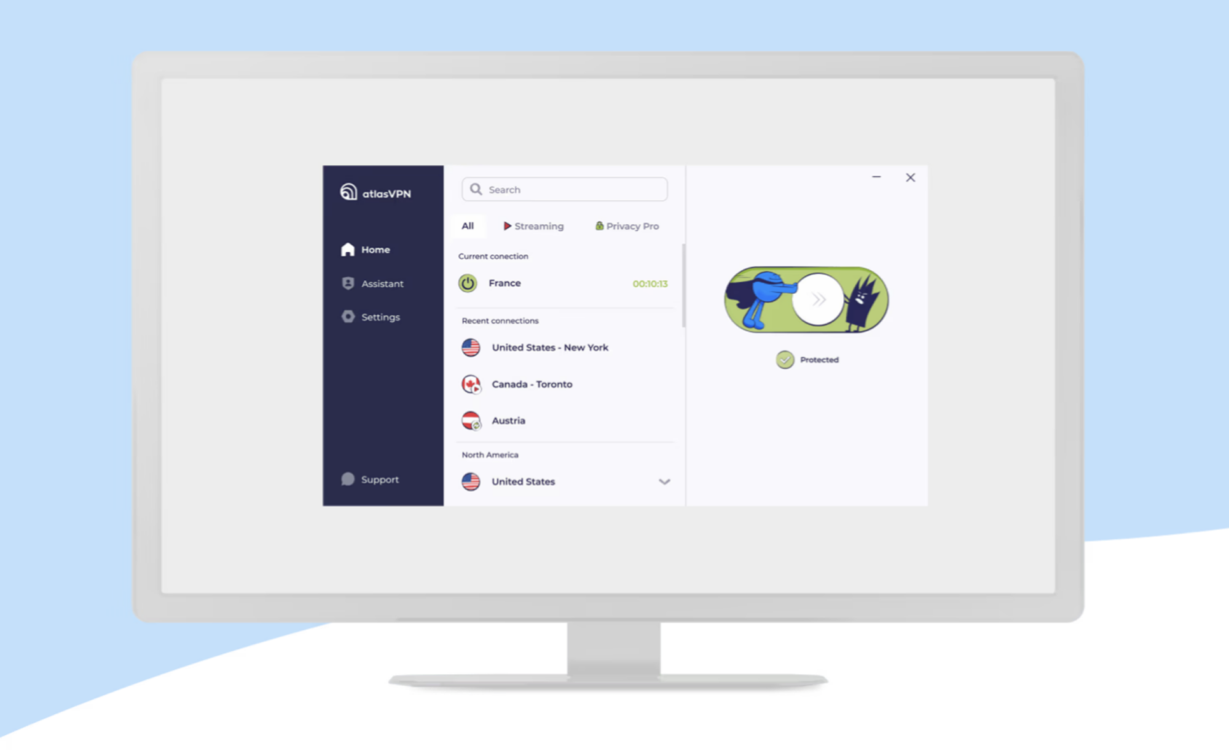Select the Streaming tab filter
The width and height of the screenshot is (1229, 756).
[x=533, y=226]
